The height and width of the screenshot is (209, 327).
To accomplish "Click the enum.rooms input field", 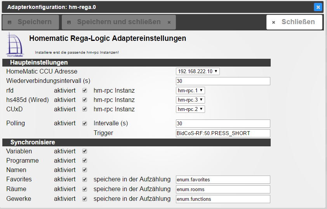I will (x=223, y=190).
